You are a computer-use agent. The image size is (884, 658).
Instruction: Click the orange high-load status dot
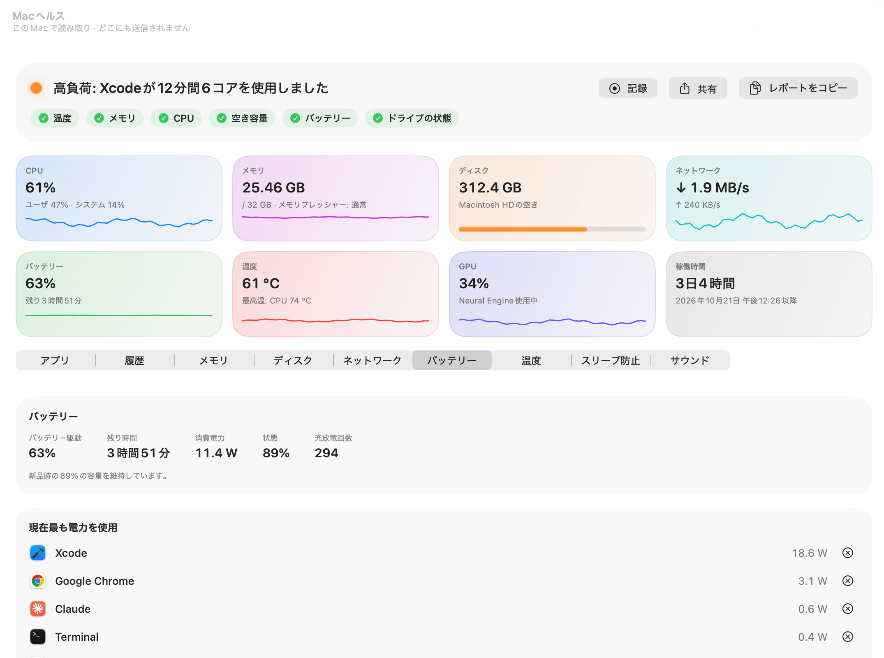(x=36, y=88)
